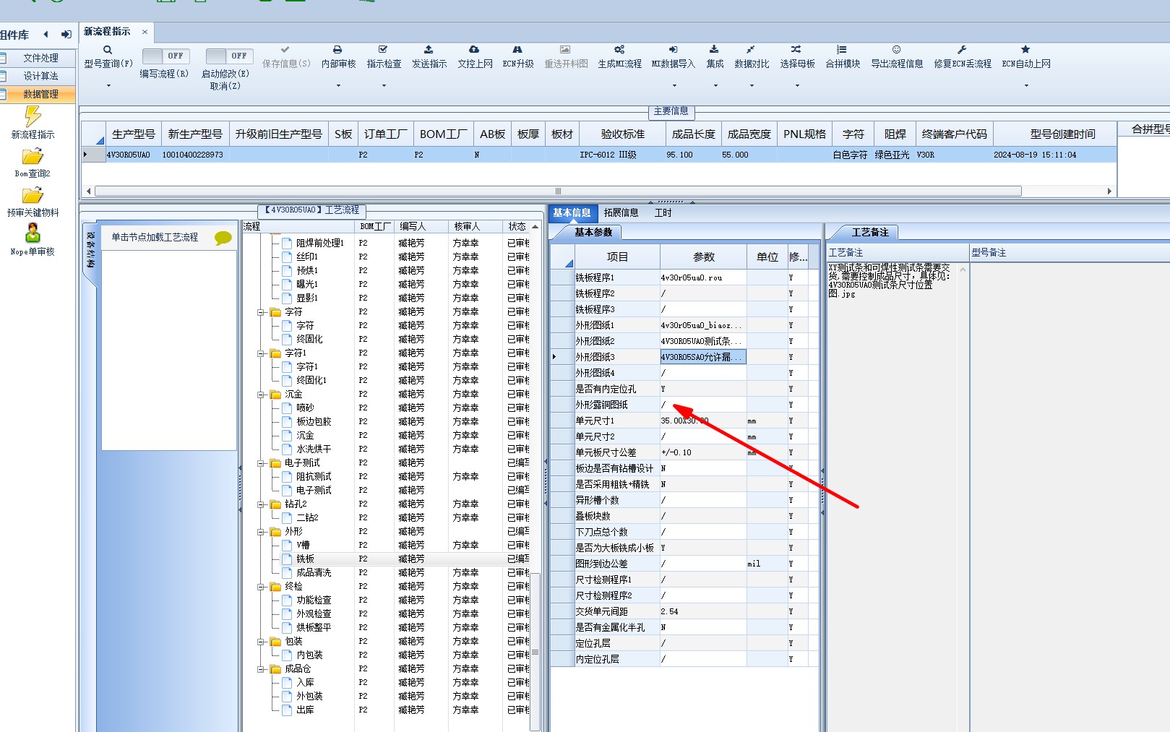Click the 组件库 pin arrow icon
Screen dimensions: 1170x732
pyautogui.click(x=66, y=34)
